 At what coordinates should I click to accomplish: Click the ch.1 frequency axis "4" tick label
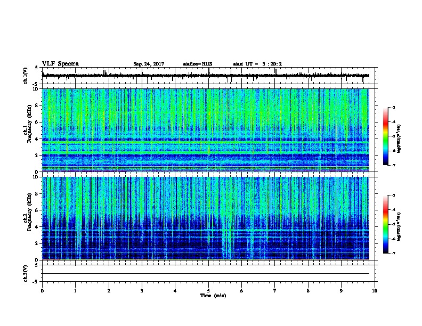(37, 139)
